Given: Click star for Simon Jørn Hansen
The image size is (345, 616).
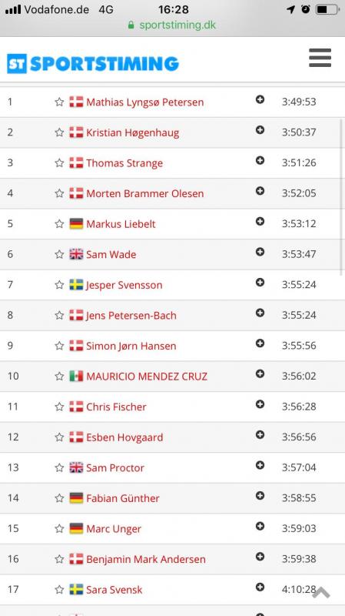Looking at the screenshot, I should (59, 346).
